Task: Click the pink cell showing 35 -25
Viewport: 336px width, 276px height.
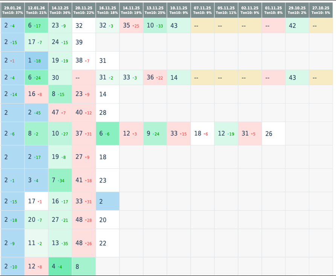Action: 131,26
